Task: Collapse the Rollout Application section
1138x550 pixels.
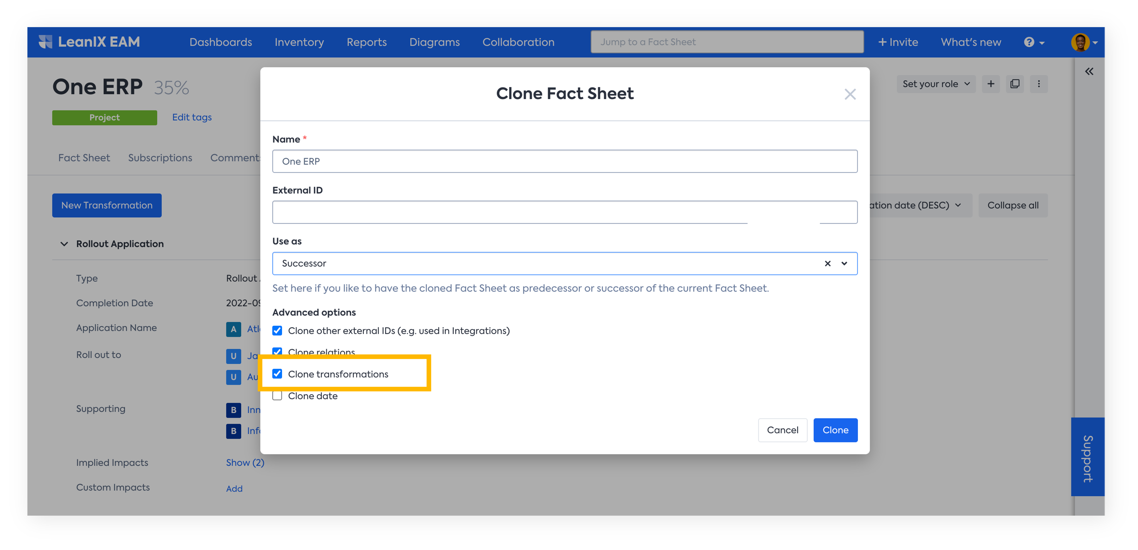Action: coord(64,244)
